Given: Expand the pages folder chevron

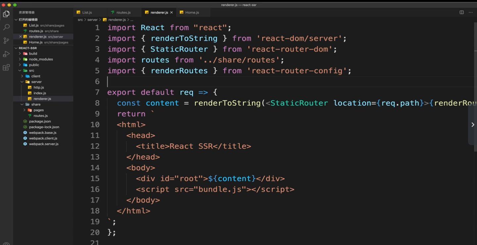Looking at the screenshot, I should click(25, 110).
